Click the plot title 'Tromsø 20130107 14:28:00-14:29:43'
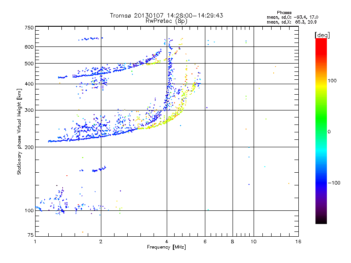The image size is (351, 263). tap(166, 15)
